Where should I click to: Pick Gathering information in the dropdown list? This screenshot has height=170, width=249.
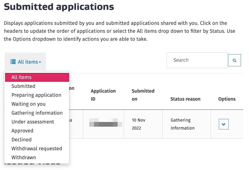(37, 113)
